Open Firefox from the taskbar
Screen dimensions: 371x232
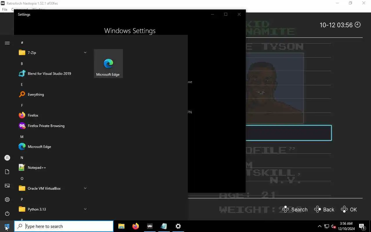point(135,226)
